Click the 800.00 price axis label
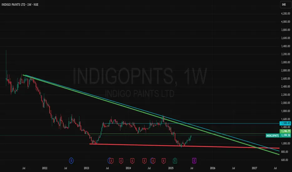The image size is (292, 172). [x=284, y=152]
